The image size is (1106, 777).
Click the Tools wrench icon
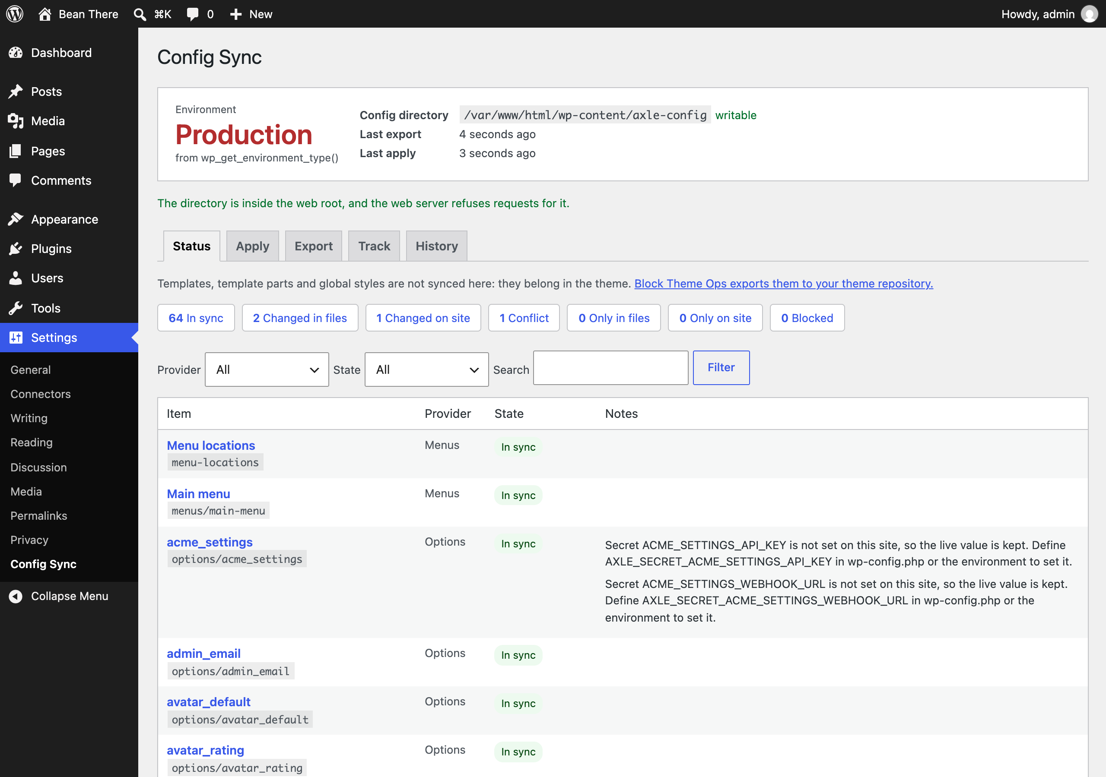16,308
